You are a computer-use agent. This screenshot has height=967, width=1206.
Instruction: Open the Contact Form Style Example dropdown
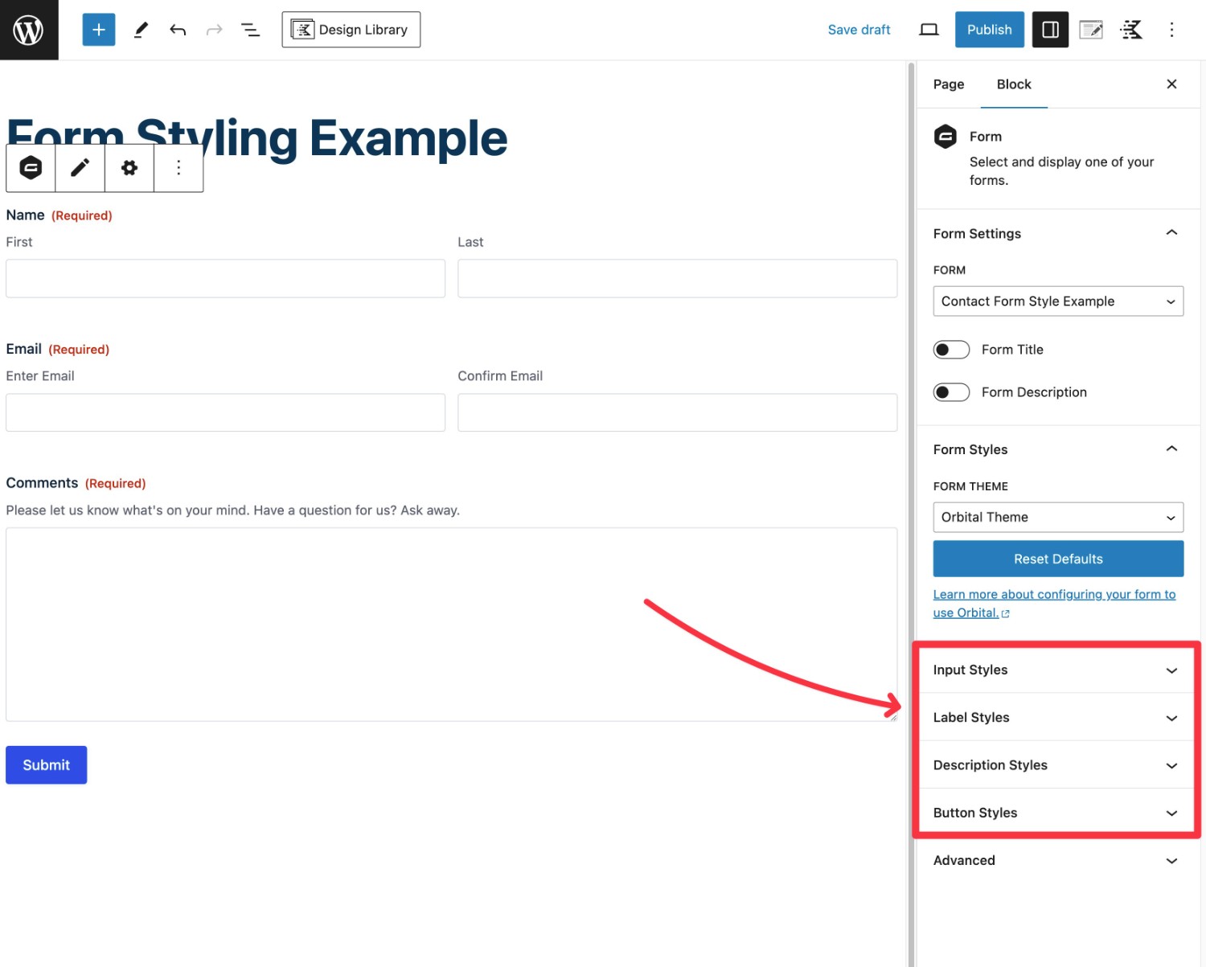1057,301
